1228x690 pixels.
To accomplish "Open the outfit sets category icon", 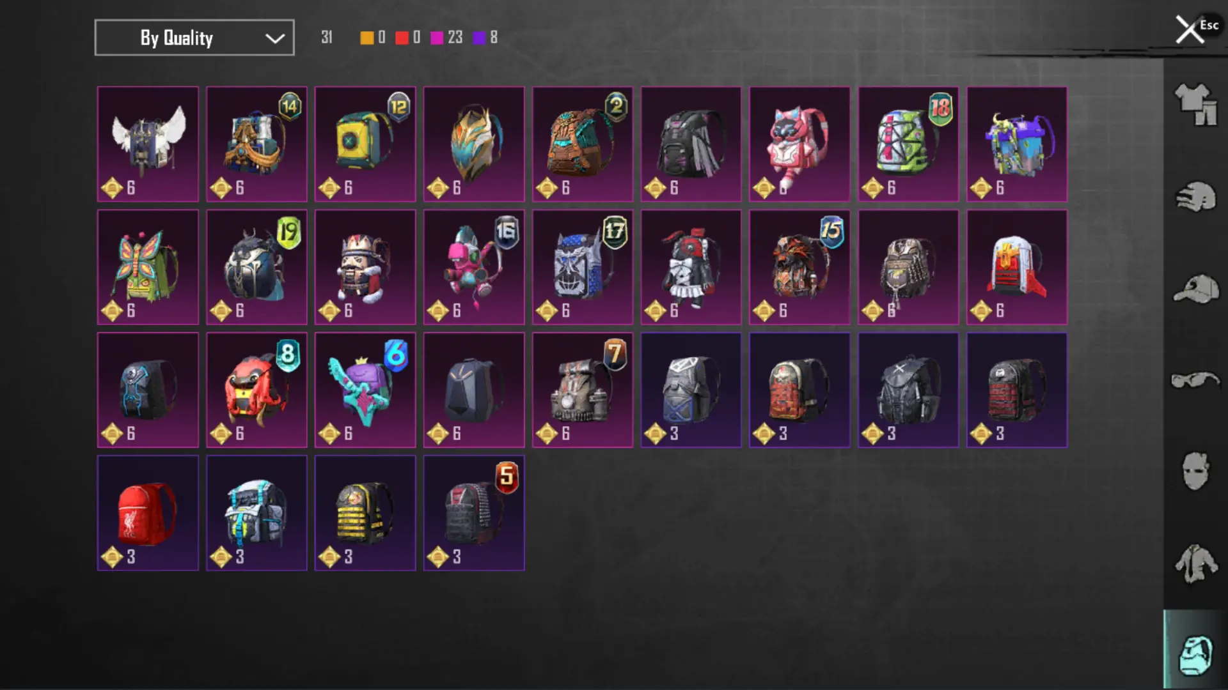I will [1195, 105].
